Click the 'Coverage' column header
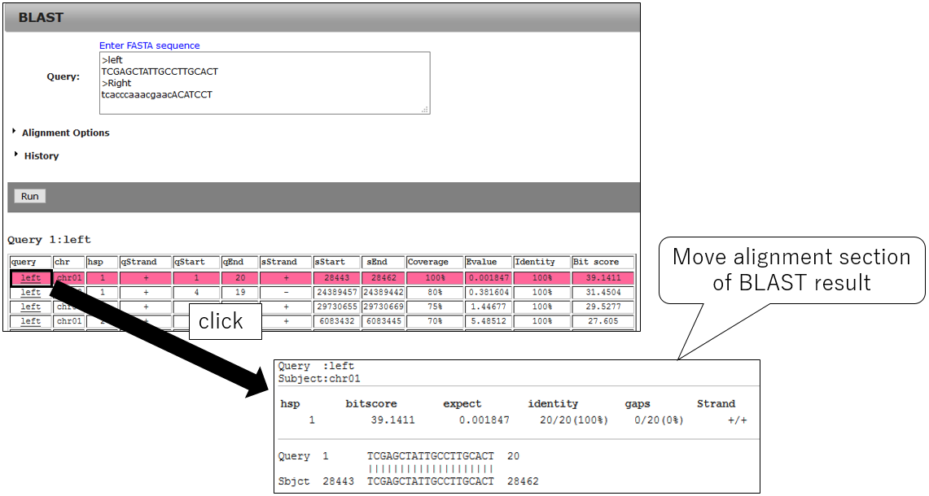929x496 pixels. tap(435, 262)
